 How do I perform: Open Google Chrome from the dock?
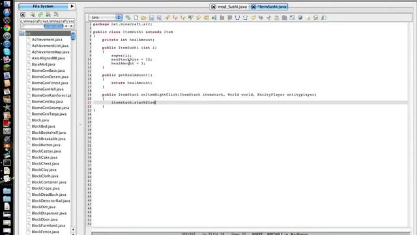click(x=7, y=28)
